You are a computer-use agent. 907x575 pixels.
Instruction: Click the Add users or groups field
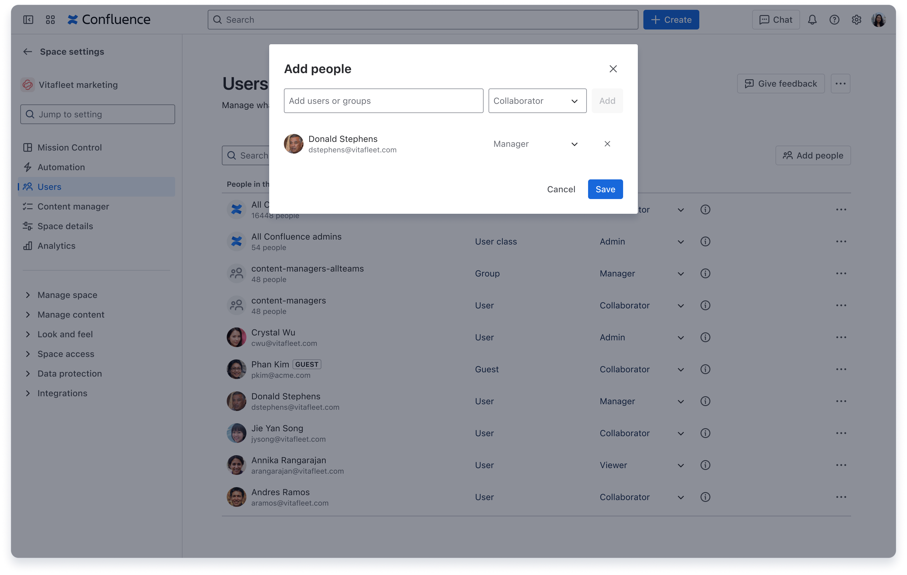coord(383,100)
